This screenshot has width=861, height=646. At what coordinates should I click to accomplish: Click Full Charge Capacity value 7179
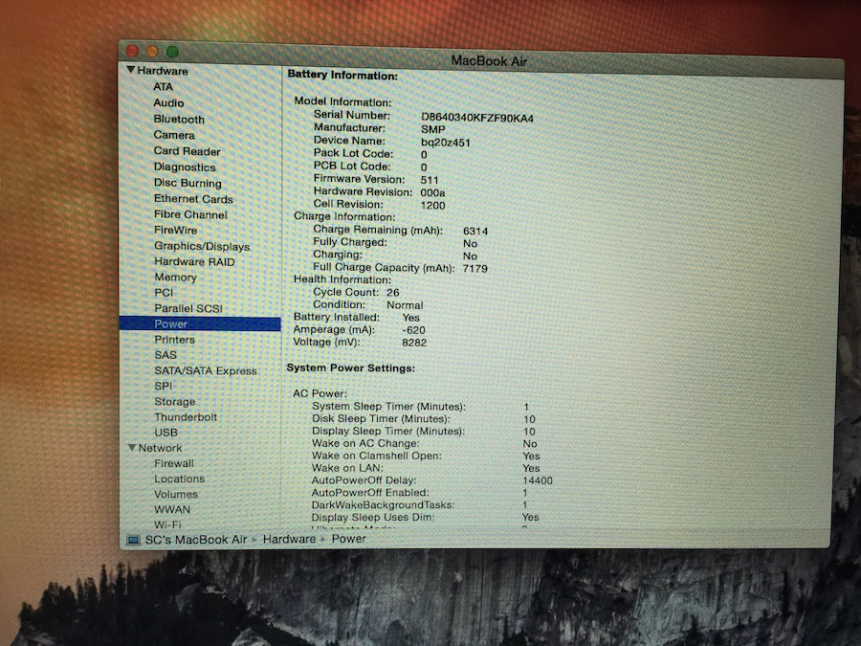(475, 269)
